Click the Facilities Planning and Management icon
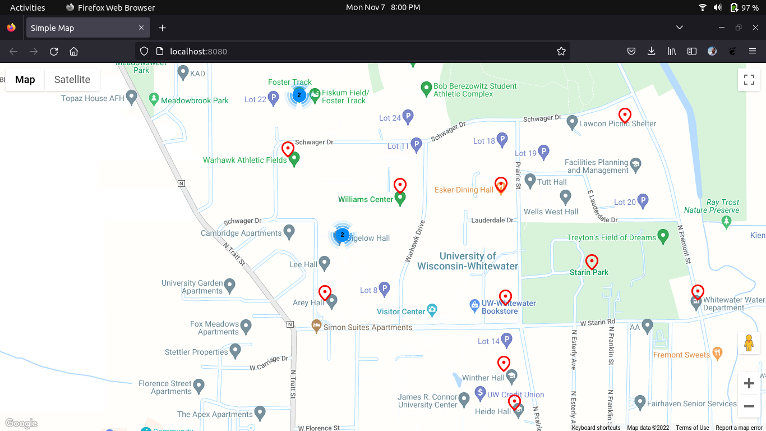766x431 pixels. tap(635, 164)
